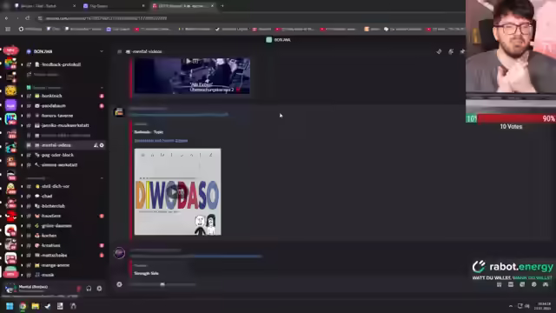Open pinned messages icon in channel header

coord(462,51)
